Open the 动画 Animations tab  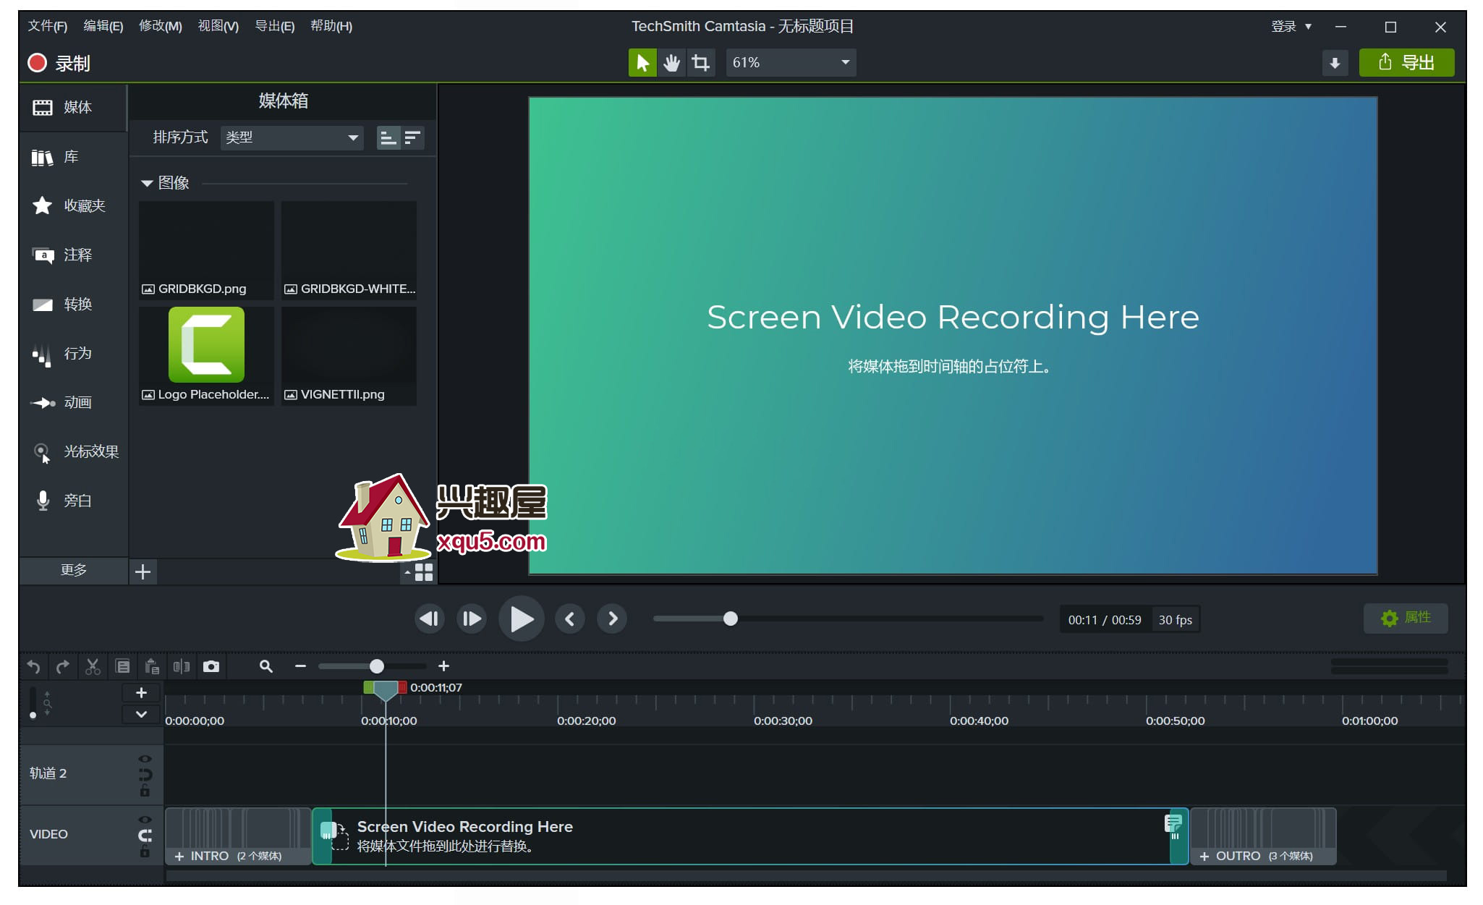pyautogui.click(x=73, y=403)
